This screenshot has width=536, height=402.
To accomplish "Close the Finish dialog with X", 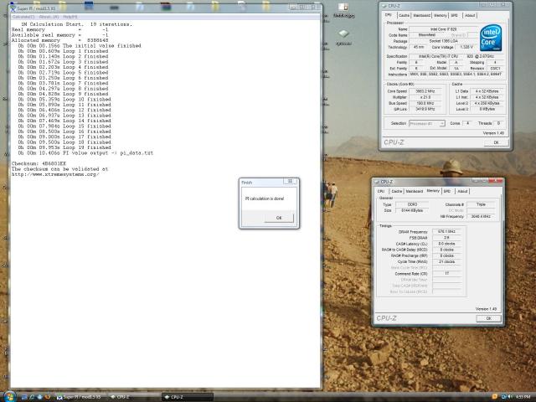I will tap(290, 182).
